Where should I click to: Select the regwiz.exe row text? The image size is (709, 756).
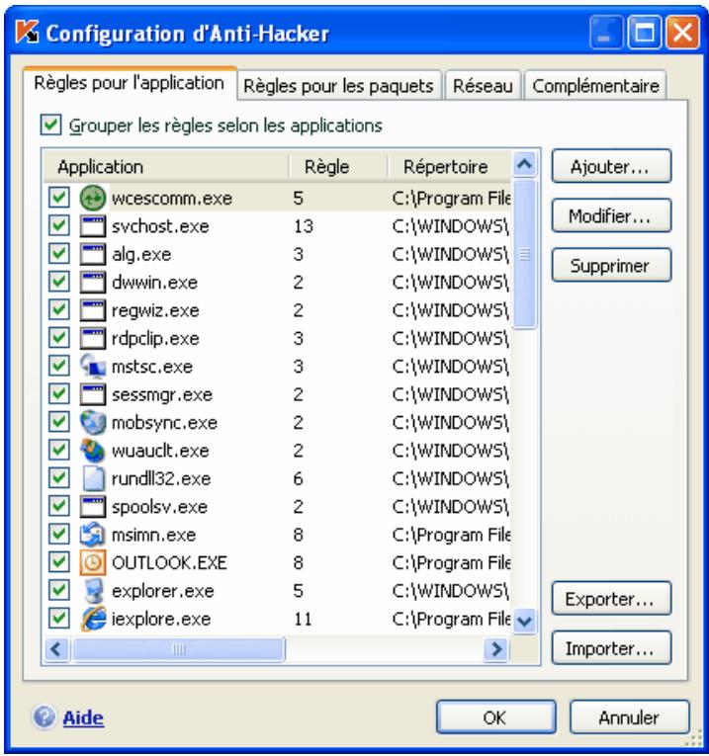pos(155,310)
